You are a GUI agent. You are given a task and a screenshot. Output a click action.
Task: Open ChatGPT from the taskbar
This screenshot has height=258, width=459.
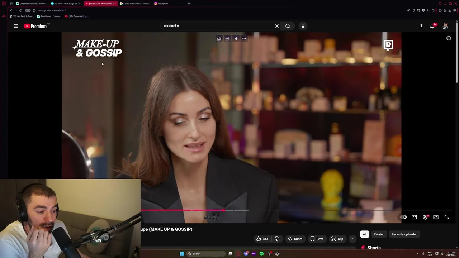pyautogui.click(x=277, y=254)
